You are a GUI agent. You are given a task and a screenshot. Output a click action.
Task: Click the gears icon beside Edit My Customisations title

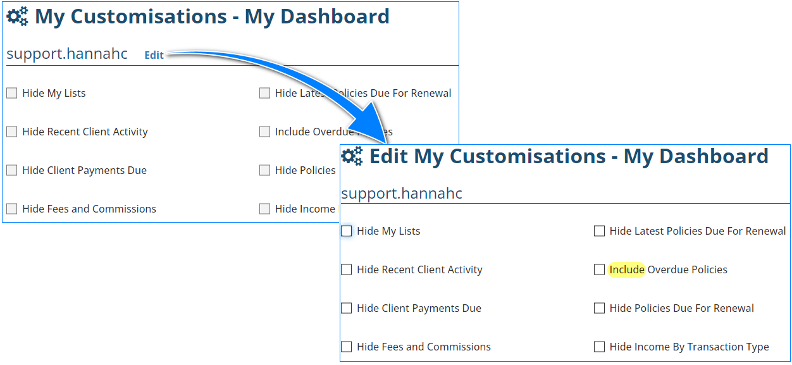tap(352, 156)
